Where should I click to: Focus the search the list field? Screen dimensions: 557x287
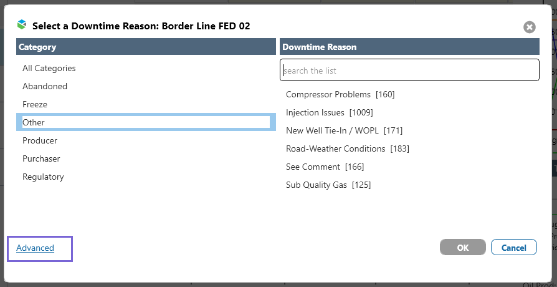point(409,71)
